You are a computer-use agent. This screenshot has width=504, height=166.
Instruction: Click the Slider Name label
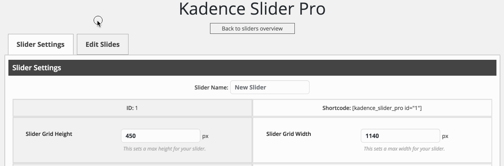(x=211, y=87)
